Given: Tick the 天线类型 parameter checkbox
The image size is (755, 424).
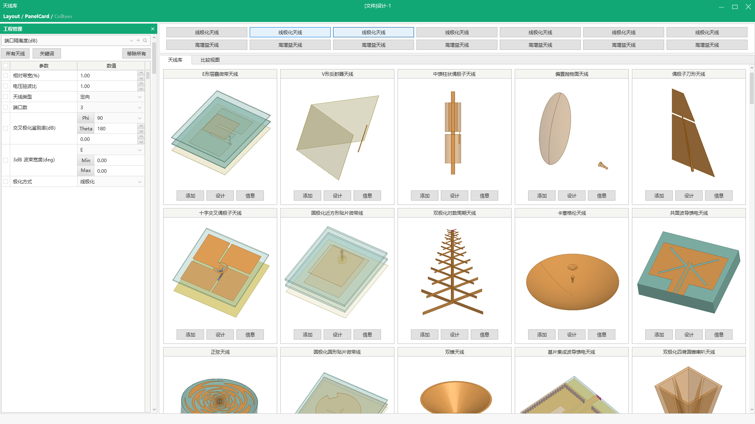Looking at the screenshot, I should point(6,97).
